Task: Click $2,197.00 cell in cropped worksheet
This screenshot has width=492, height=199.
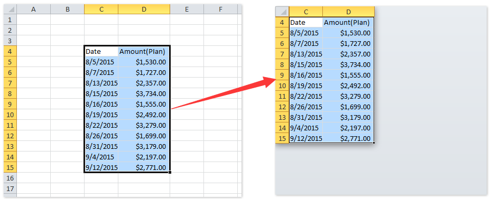Action: click(348, 128)
